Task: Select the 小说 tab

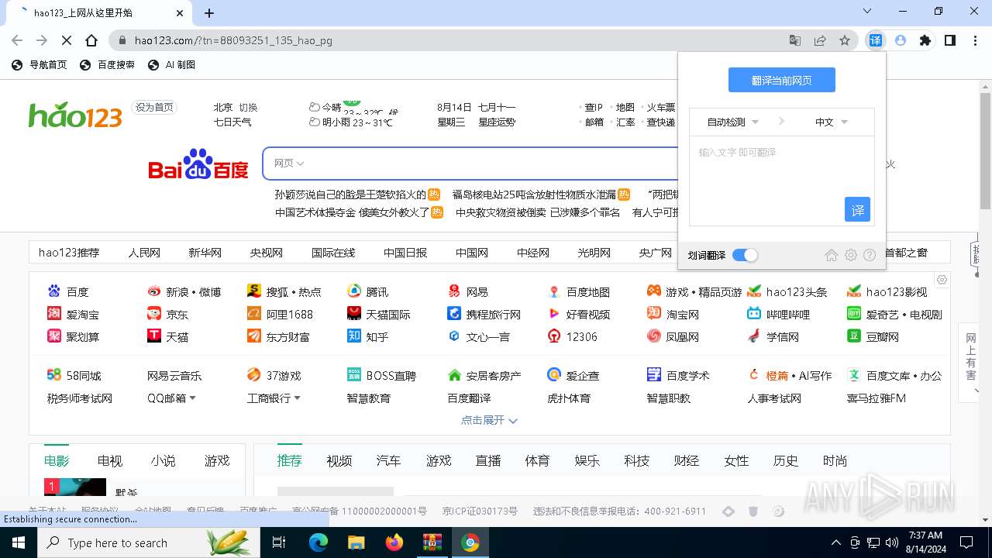Action: click(x=164, y=460)
